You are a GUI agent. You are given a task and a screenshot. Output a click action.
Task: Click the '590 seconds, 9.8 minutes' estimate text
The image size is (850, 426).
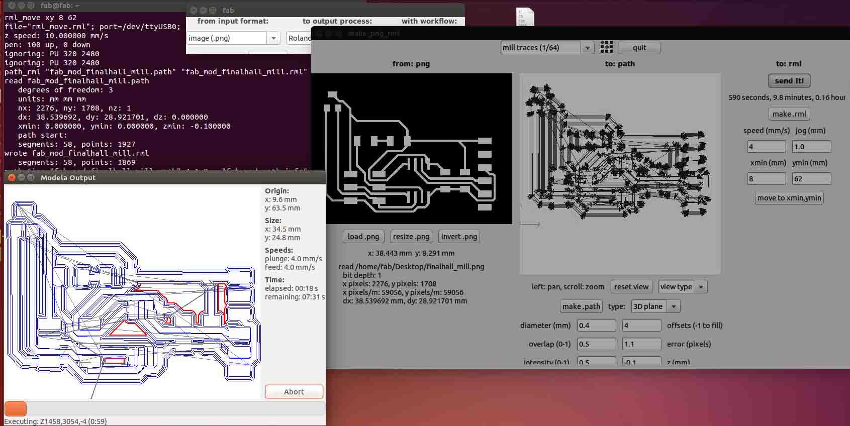(787, 97)
